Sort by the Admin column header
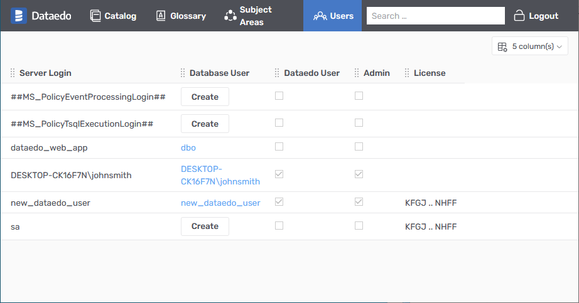Image resolution: width=579 pixels, height=303 pixels. [376, 73]
